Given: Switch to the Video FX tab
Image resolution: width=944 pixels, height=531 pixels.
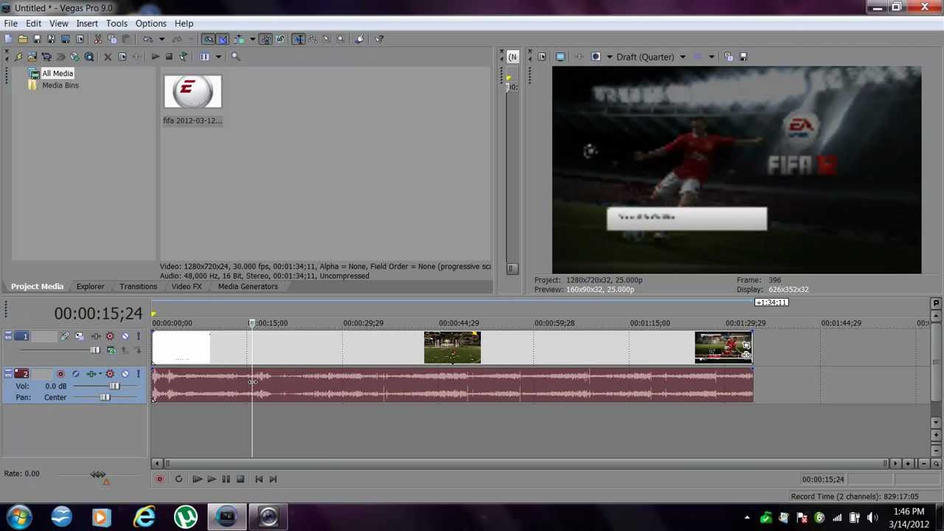Looking at the screenshot, I should pos(187,286).
